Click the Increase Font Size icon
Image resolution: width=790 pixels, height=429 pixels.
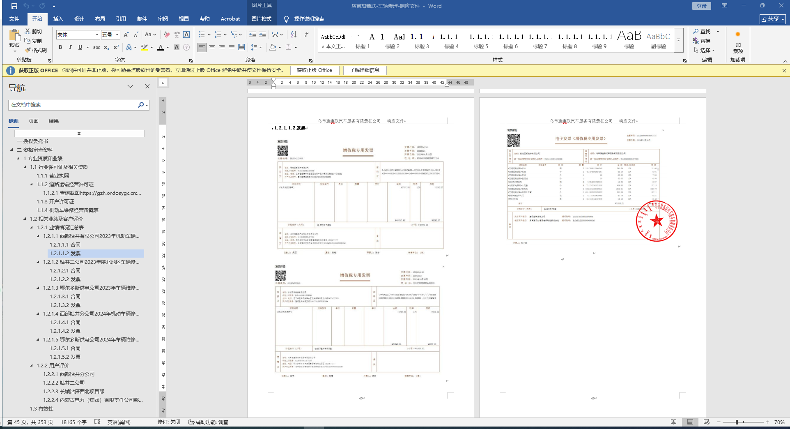(x=126, y=35)
